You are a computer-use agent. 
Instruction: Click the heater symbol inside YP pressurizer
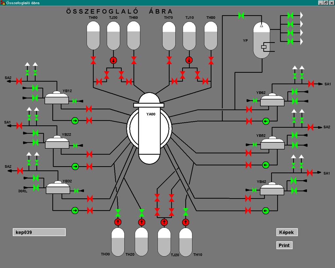click(x=264, y=47)
